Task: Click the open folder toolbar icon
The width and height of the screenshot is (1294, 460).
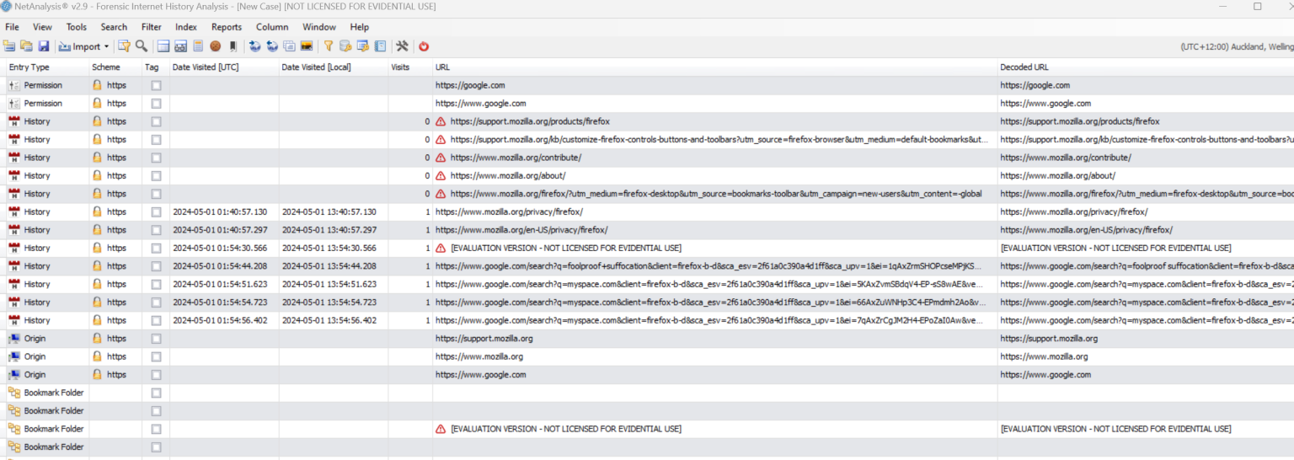Action: point(26,46)
